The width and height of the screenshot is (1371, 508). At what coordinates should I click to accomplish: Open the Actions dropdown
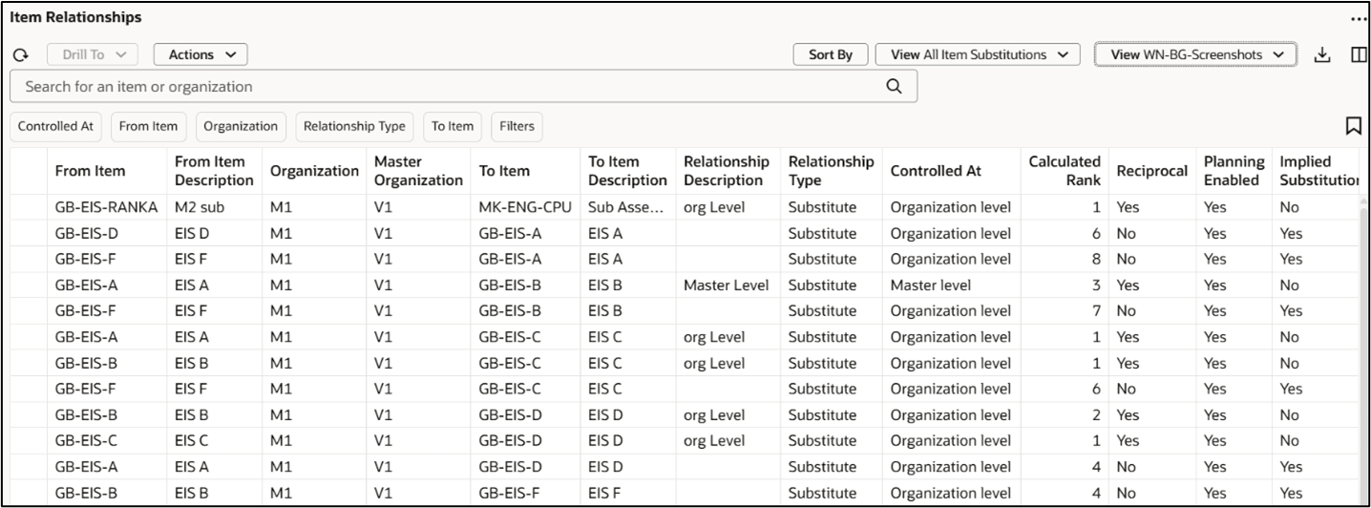pos(200,54)
